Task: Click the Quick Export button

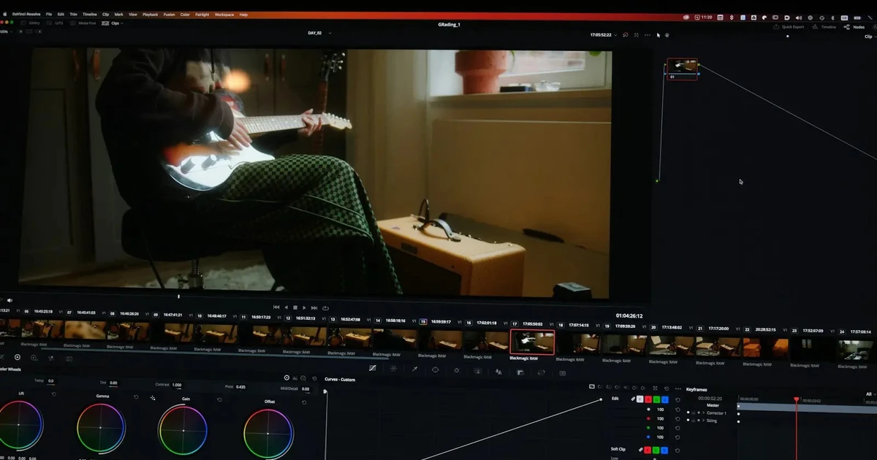Action: [792, 27]
